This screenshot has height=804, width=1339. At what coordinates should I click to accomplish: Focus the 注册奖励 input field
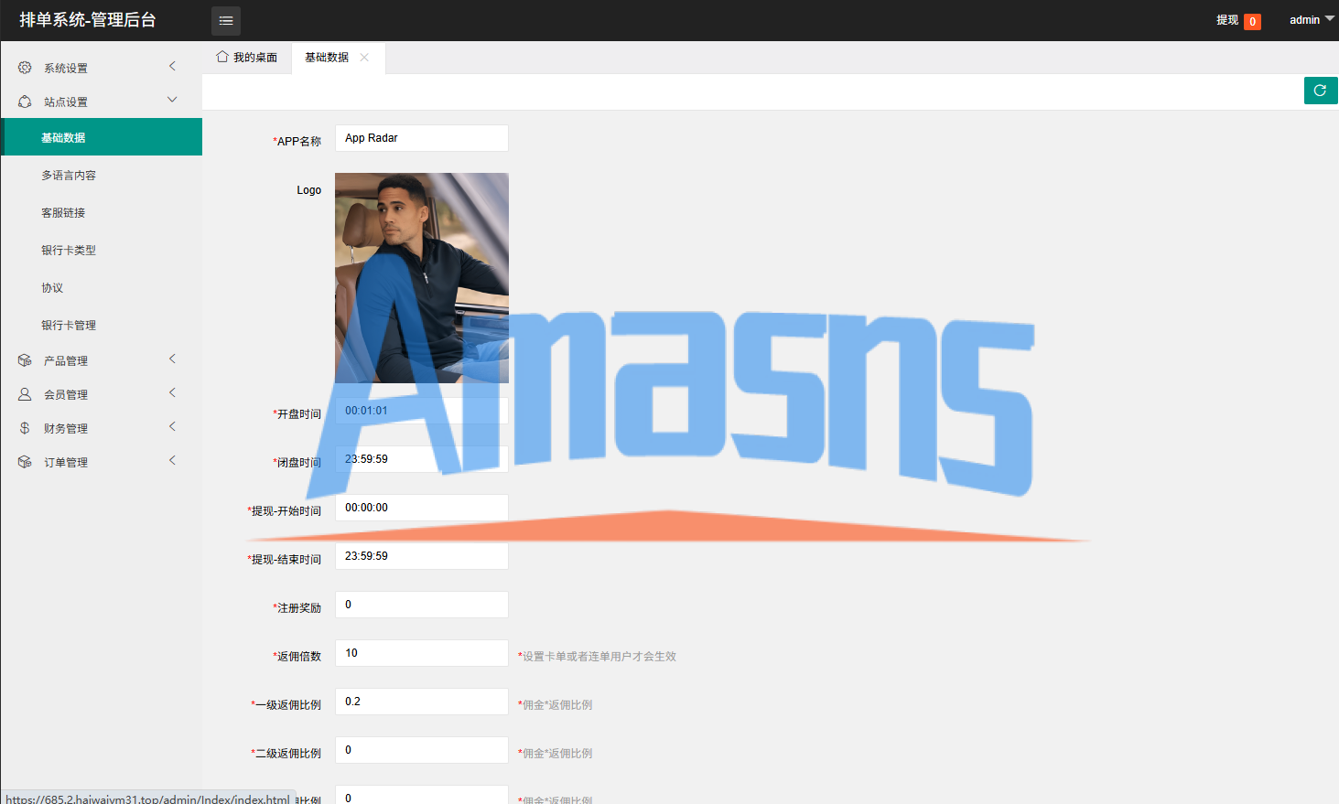(422, 605)
